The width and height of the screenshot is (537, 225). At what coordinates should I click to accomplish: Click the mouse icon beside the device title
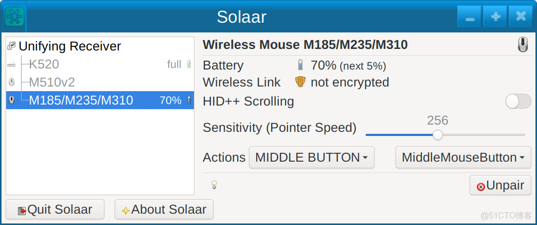(x=522, y=45)
